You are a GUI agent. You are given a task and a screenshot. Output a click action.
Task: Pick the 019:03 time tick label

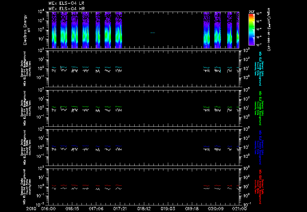click(168, 209)
